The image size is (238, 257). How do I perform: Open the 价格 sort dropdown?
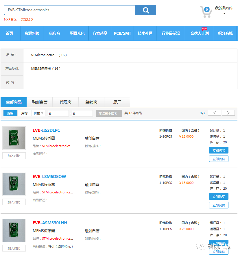click(38, 113)
